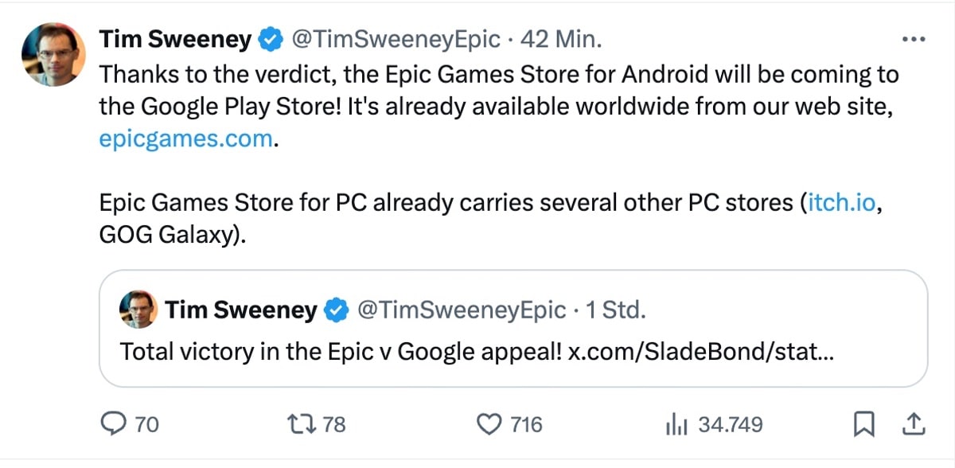The width and height of the screenshot is (955, 468).
Task: Click the 716 likes count
Action: point(526,425)
